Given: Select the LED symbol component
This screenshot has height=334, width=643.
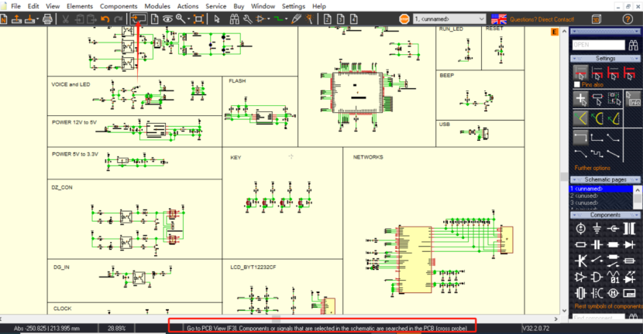Looking at the screenshot, I should click(630, 277).
